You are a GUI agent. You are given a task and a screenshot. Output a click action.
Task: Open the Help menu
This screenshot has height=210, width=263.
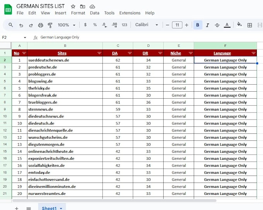(150, 13)
